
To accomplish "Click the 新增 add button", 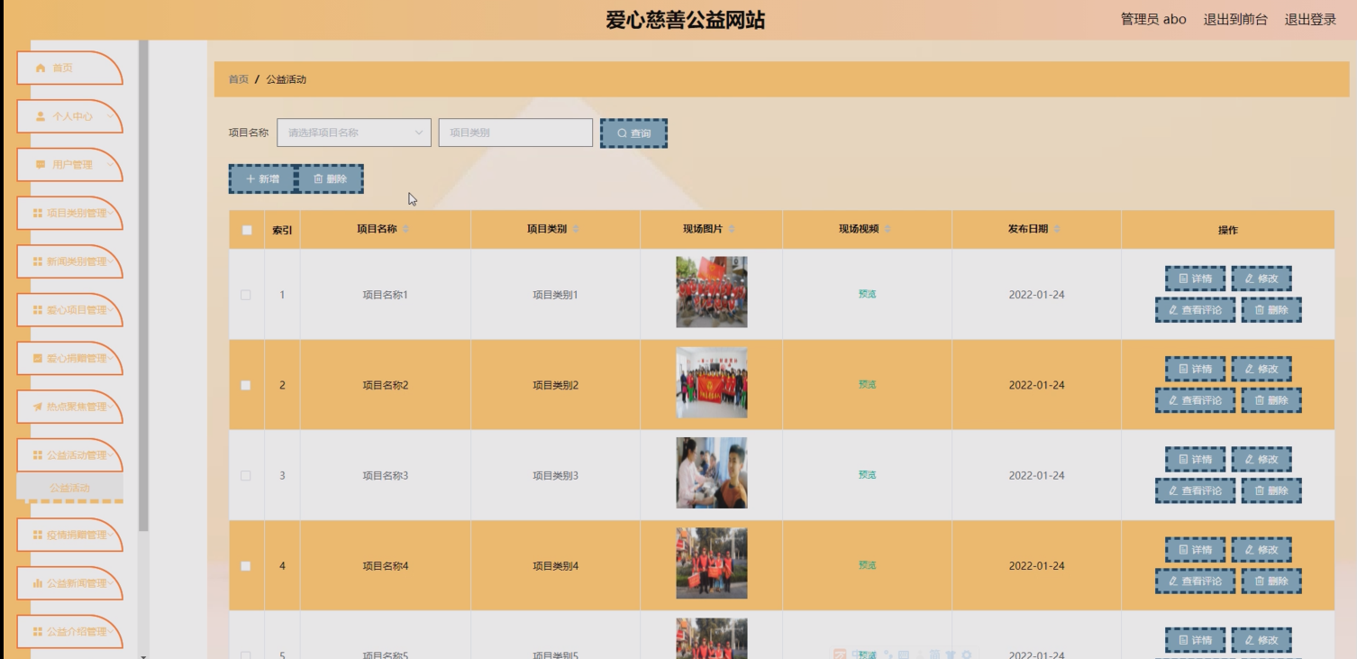I will tap(262, 178).
